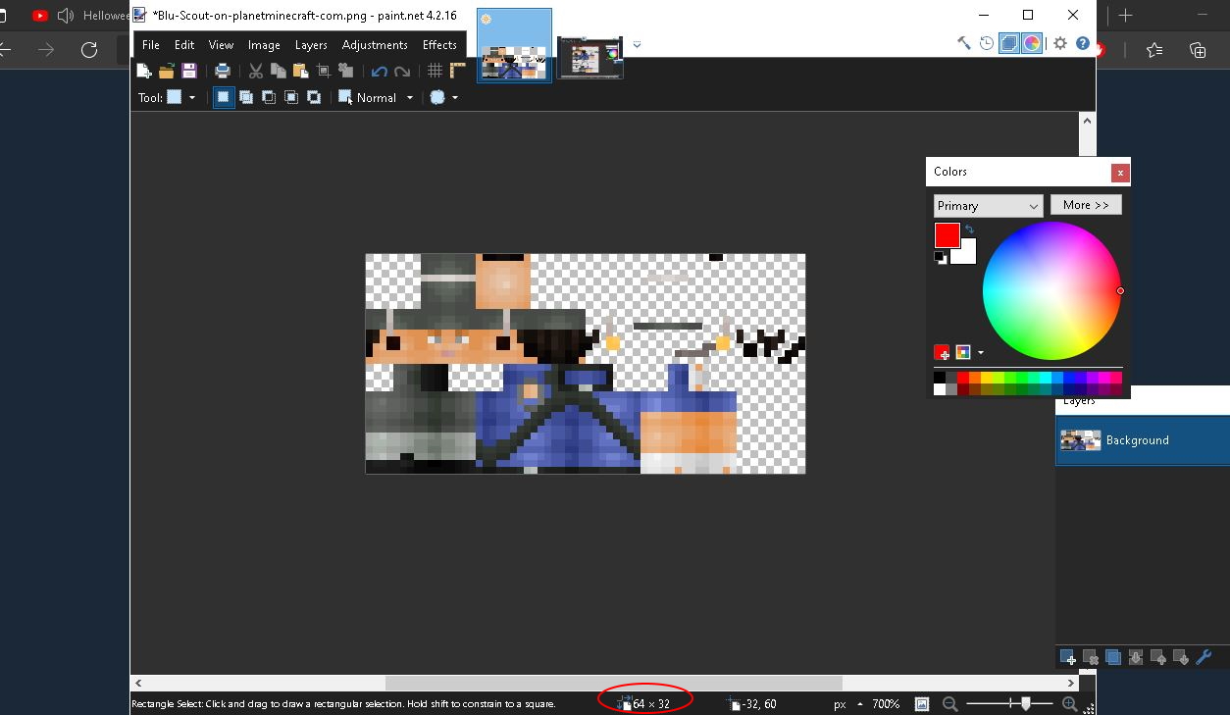Click the Move Layer Down icon

1181,657
